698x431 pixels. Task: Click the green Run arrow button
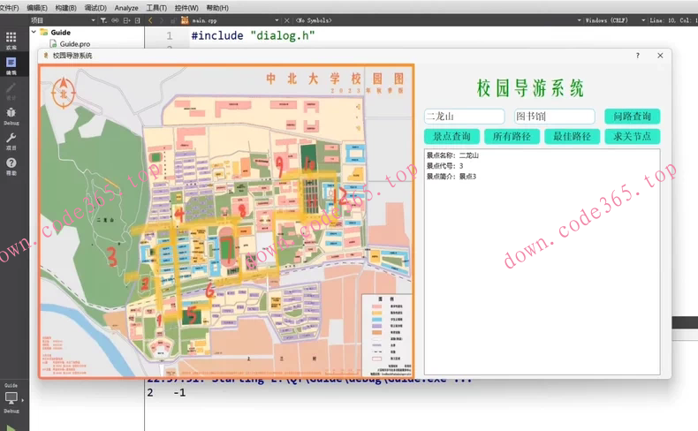(x=11, y=427)
